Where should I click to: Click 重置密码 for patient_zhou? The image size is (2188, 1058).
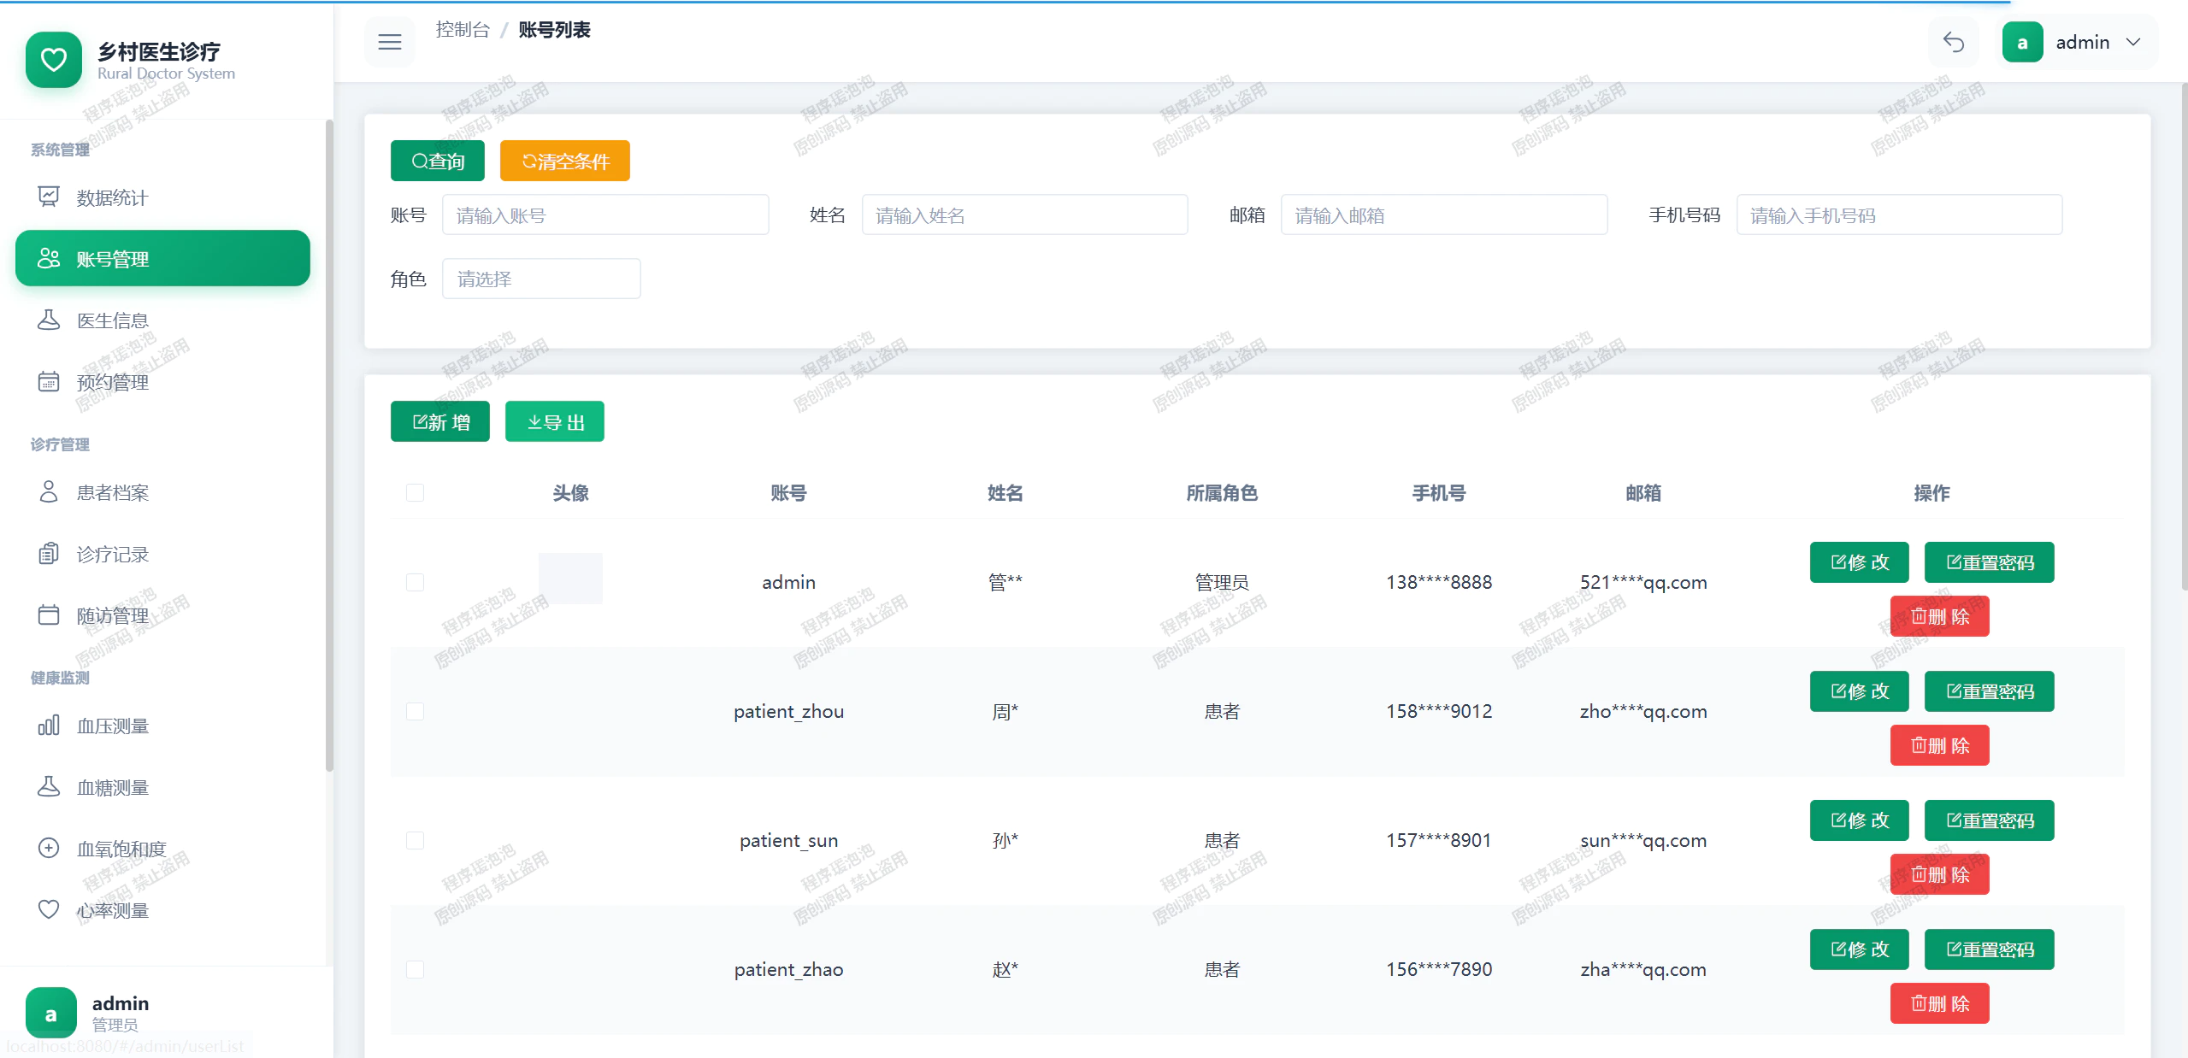coord(1990,691)
